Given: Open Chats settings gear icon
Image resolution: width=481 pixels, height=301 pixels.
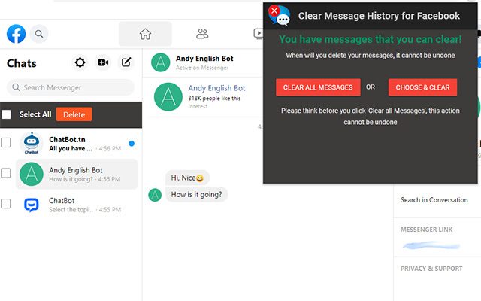Looking at the screenshot, I should coord(80,62).
